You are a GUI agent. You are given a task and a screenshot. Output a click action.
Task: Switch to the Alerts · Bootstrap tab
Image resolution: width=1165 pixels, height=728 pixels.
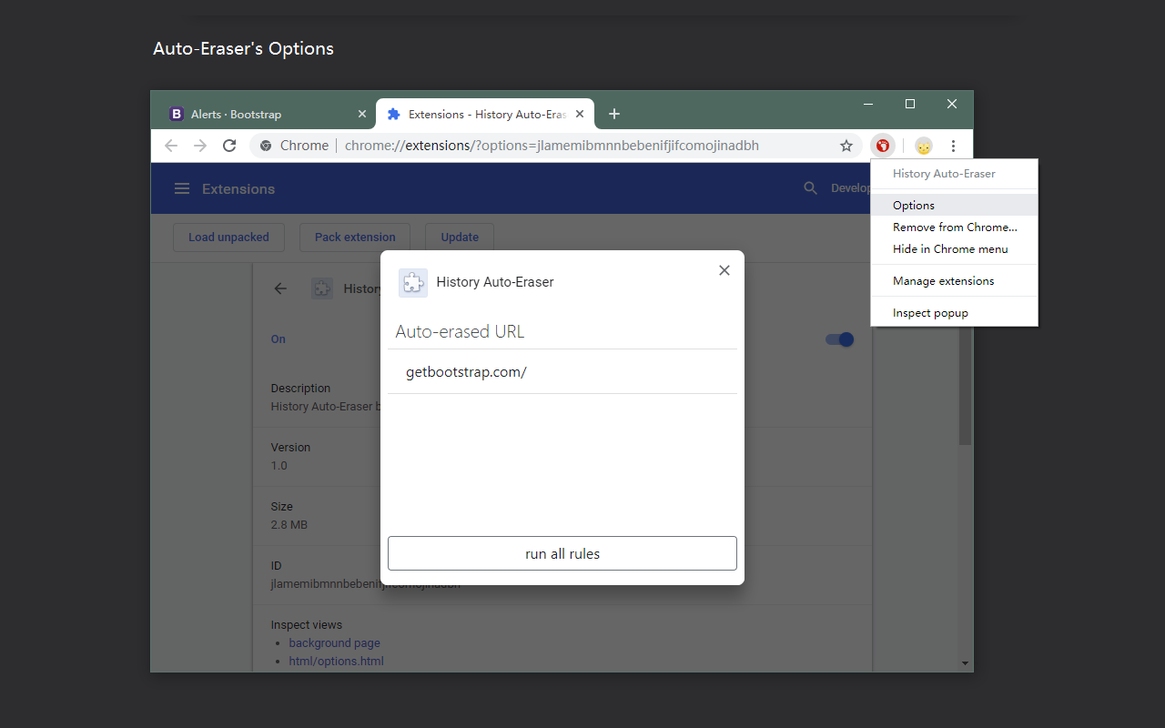(x=263, y=114)
